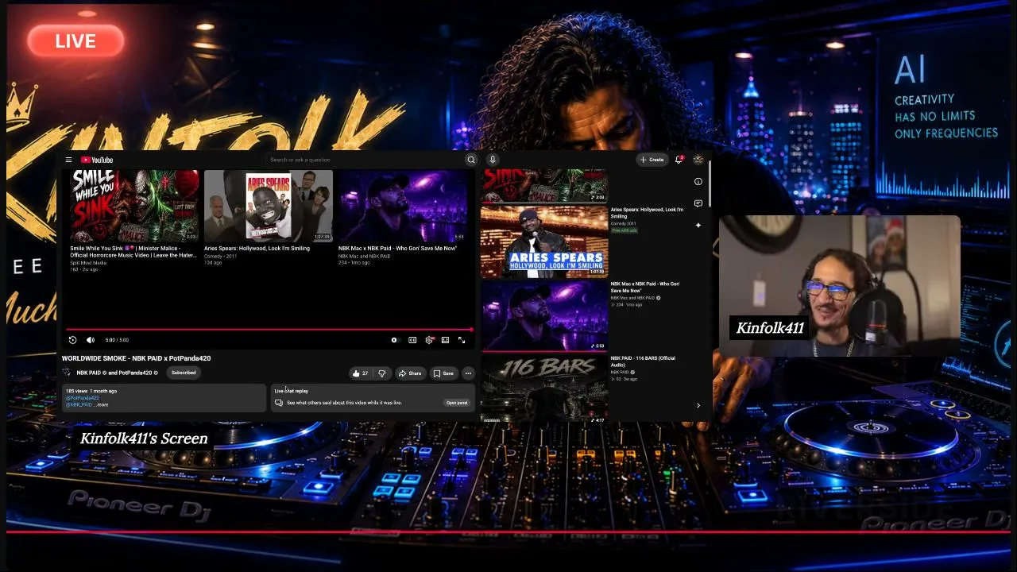Open the @NBK_PAID link in description
This screenshot has height=572, width=1017.
click(79, 405)
